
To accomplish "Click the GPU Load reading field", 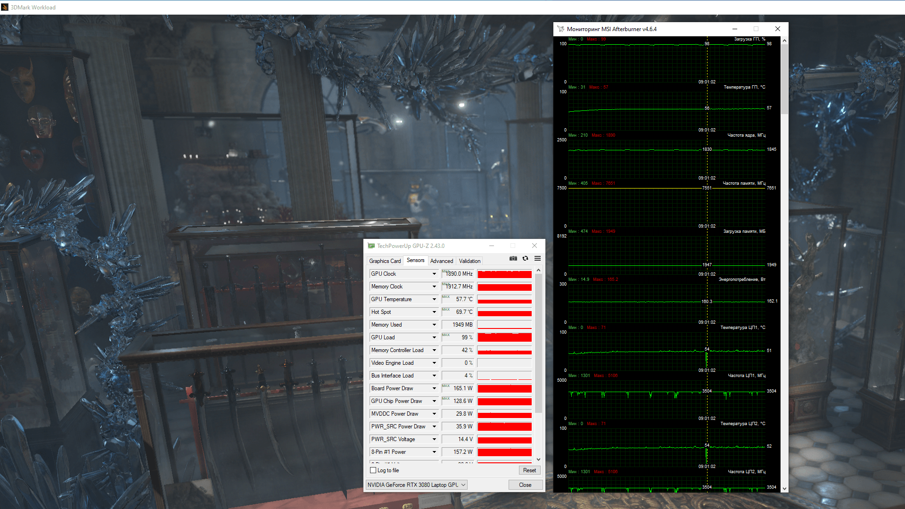I will tap(457, 337).
